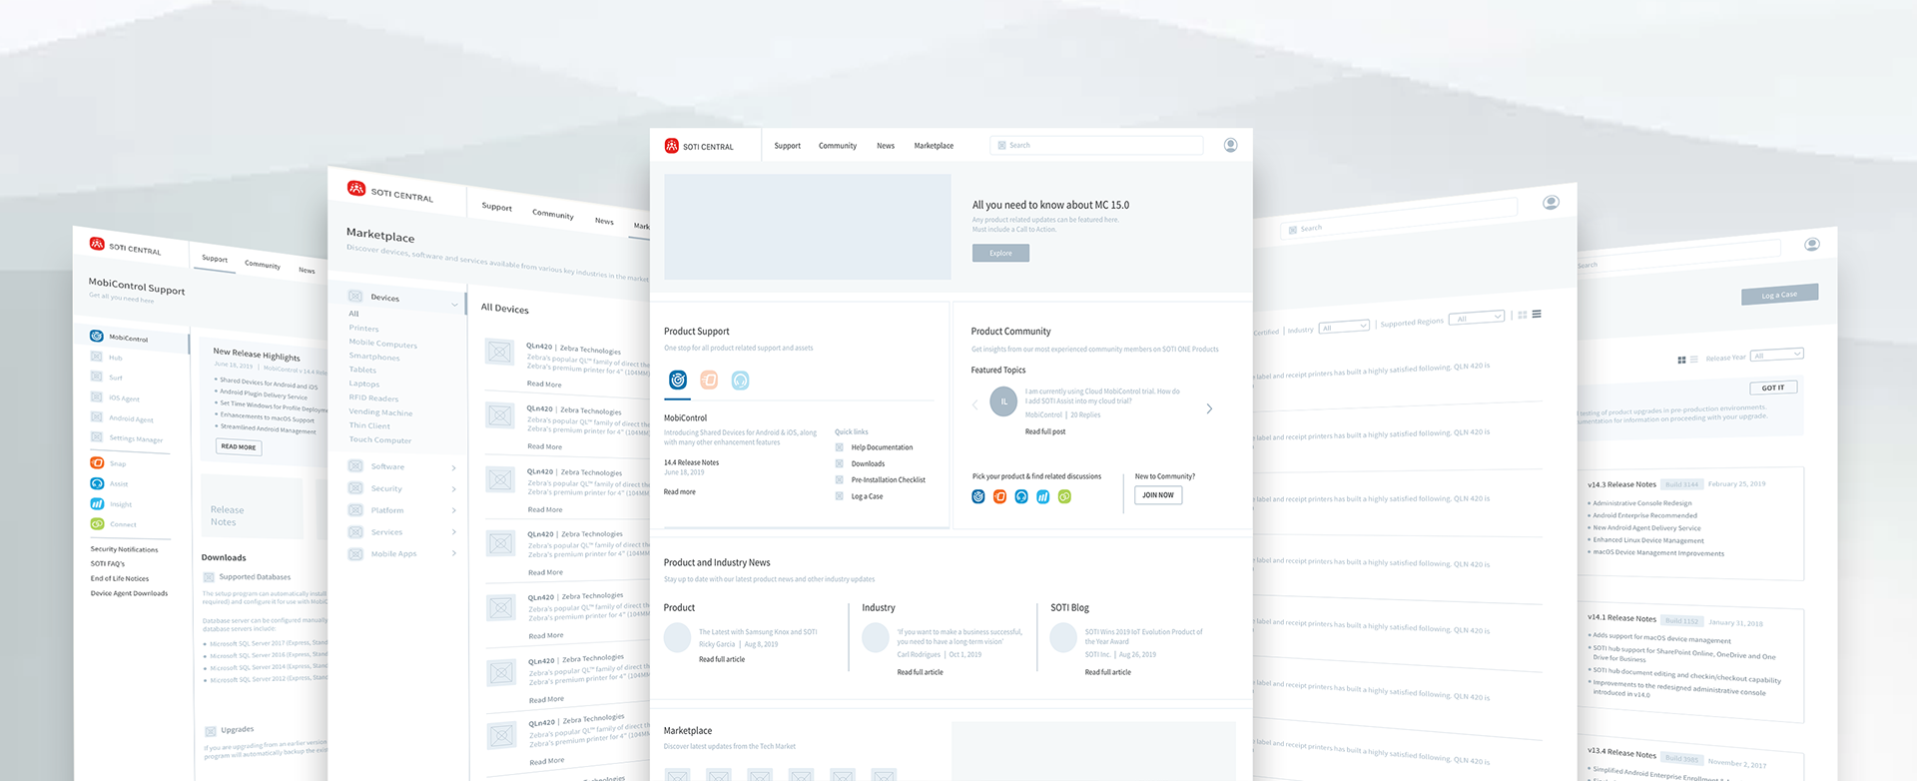Go to next Featured Topic with right arrow
Image resolution: width=1917 pixels, height=781 pixels.
coord(1209,408)
